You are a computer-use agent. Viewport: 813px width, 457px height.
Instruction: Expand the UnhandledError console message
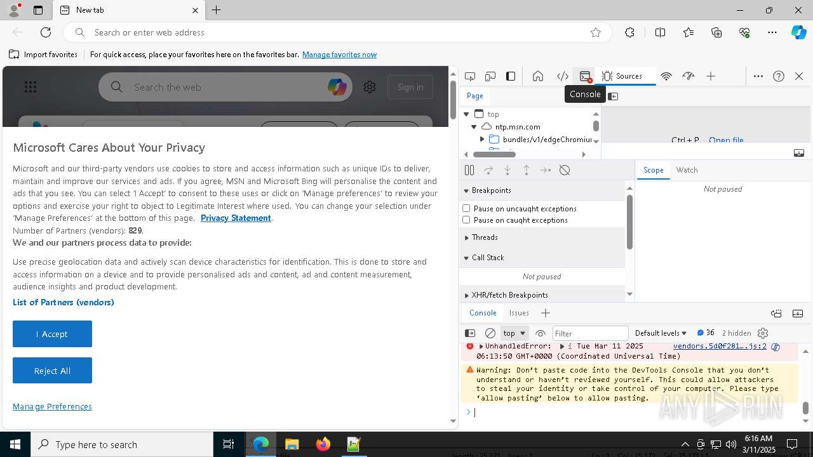481,347
